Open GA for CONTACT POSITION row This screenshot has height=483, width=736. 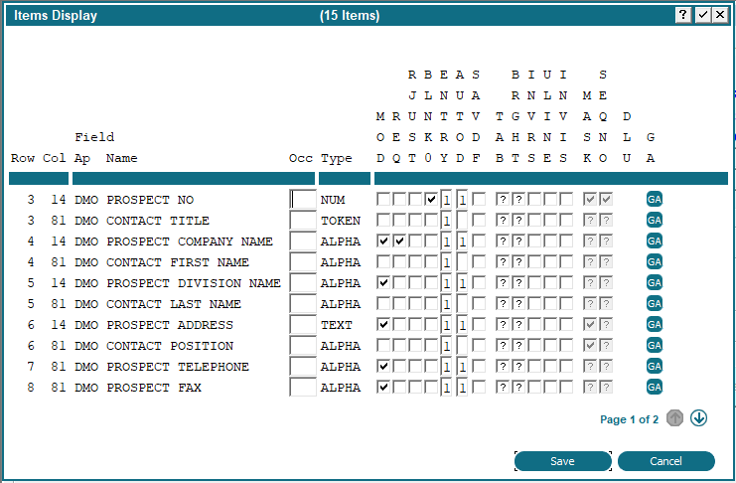[654, 345]
